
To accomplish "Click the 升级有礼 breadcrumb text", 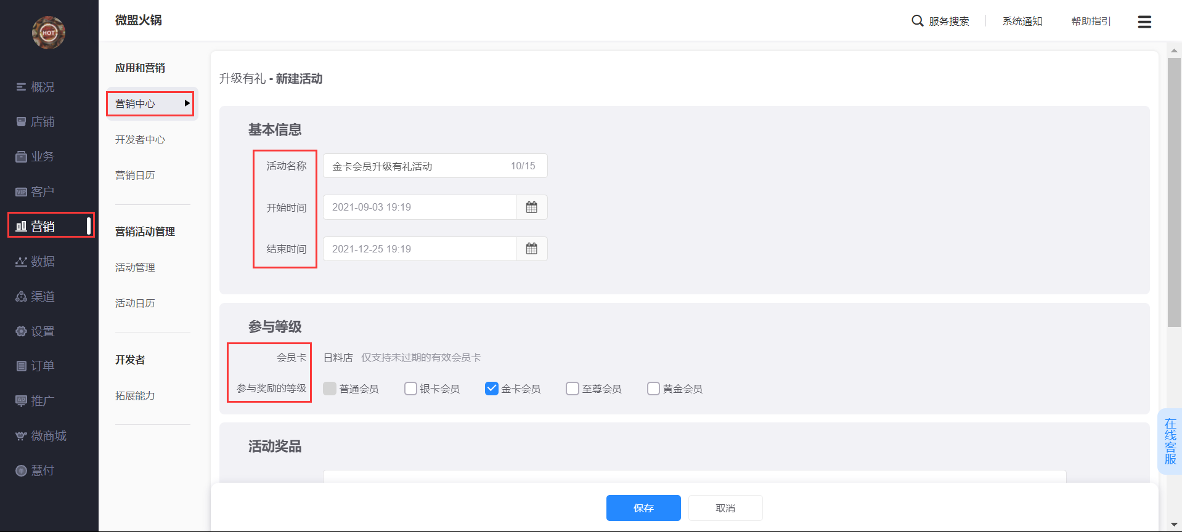I will click(x=242, y=79).
